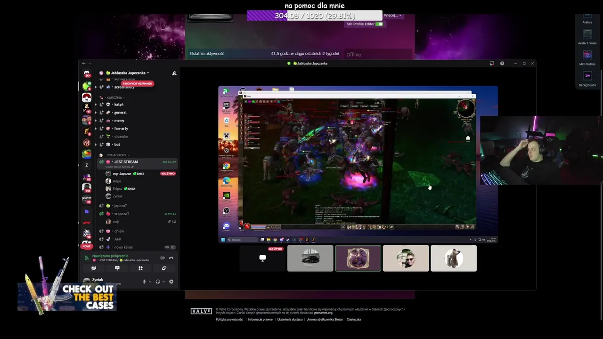Share your screen from the voice panel
The image size is (603, 339).
coord(117,268)
